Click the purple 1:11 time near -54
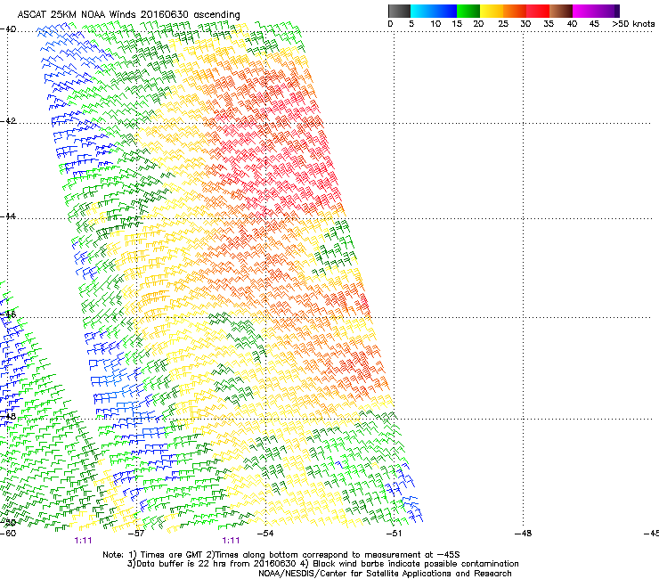 click(x=231, y=541)
